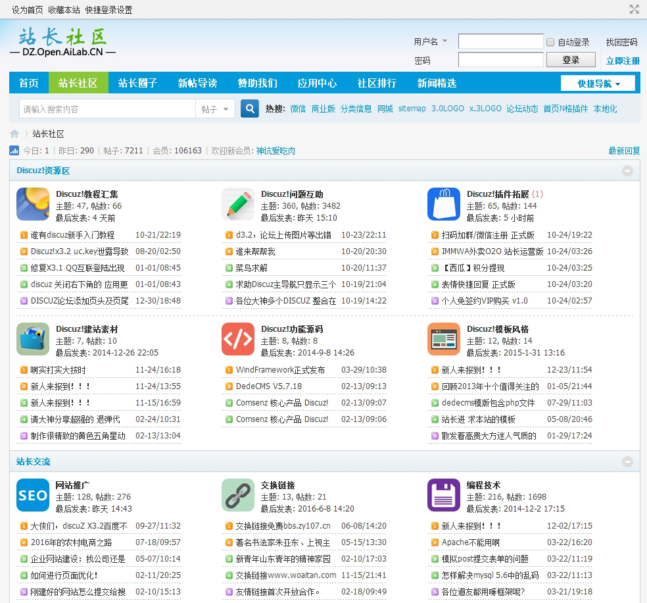This screenshot has height=603, width=647.
Task: Open thread Discuz!x3.2 uc.key泄露导致
Action: coord(80,251)
